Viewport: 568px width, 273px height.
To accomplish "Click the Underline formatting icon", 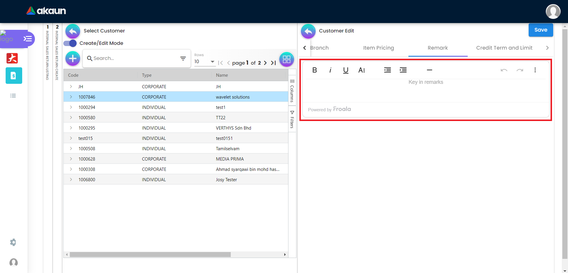I will 346,70.
